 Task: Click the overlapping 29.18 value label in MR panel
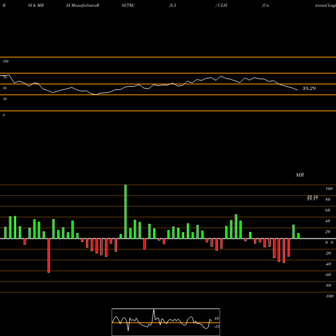coord(312,198)
